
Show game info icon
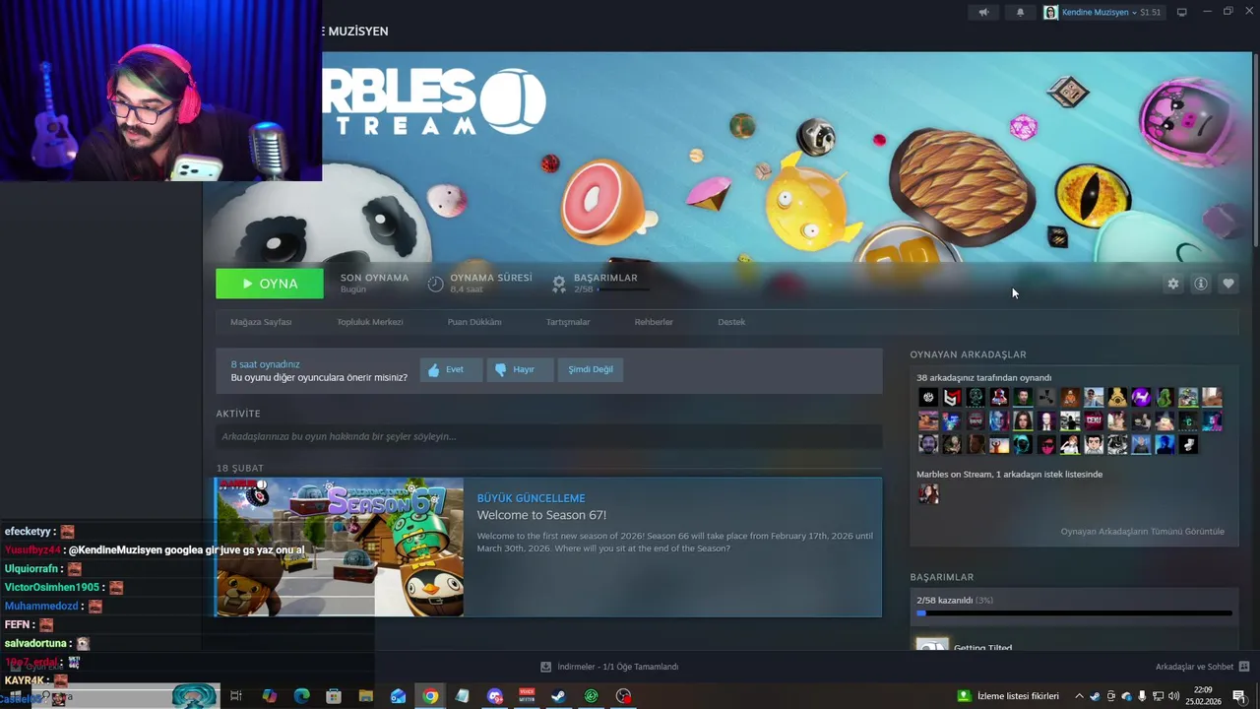[1201, 284]
